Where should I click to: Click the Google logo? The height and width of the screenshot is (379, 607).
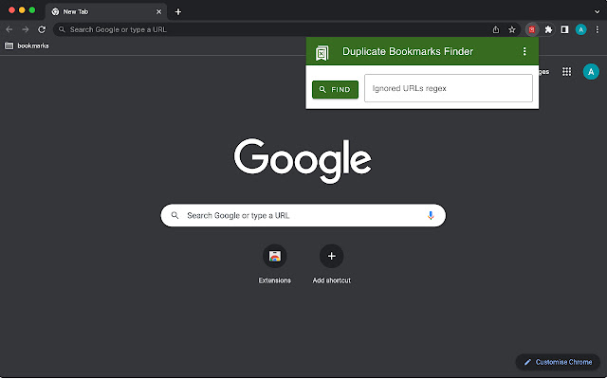coord(303,160)
